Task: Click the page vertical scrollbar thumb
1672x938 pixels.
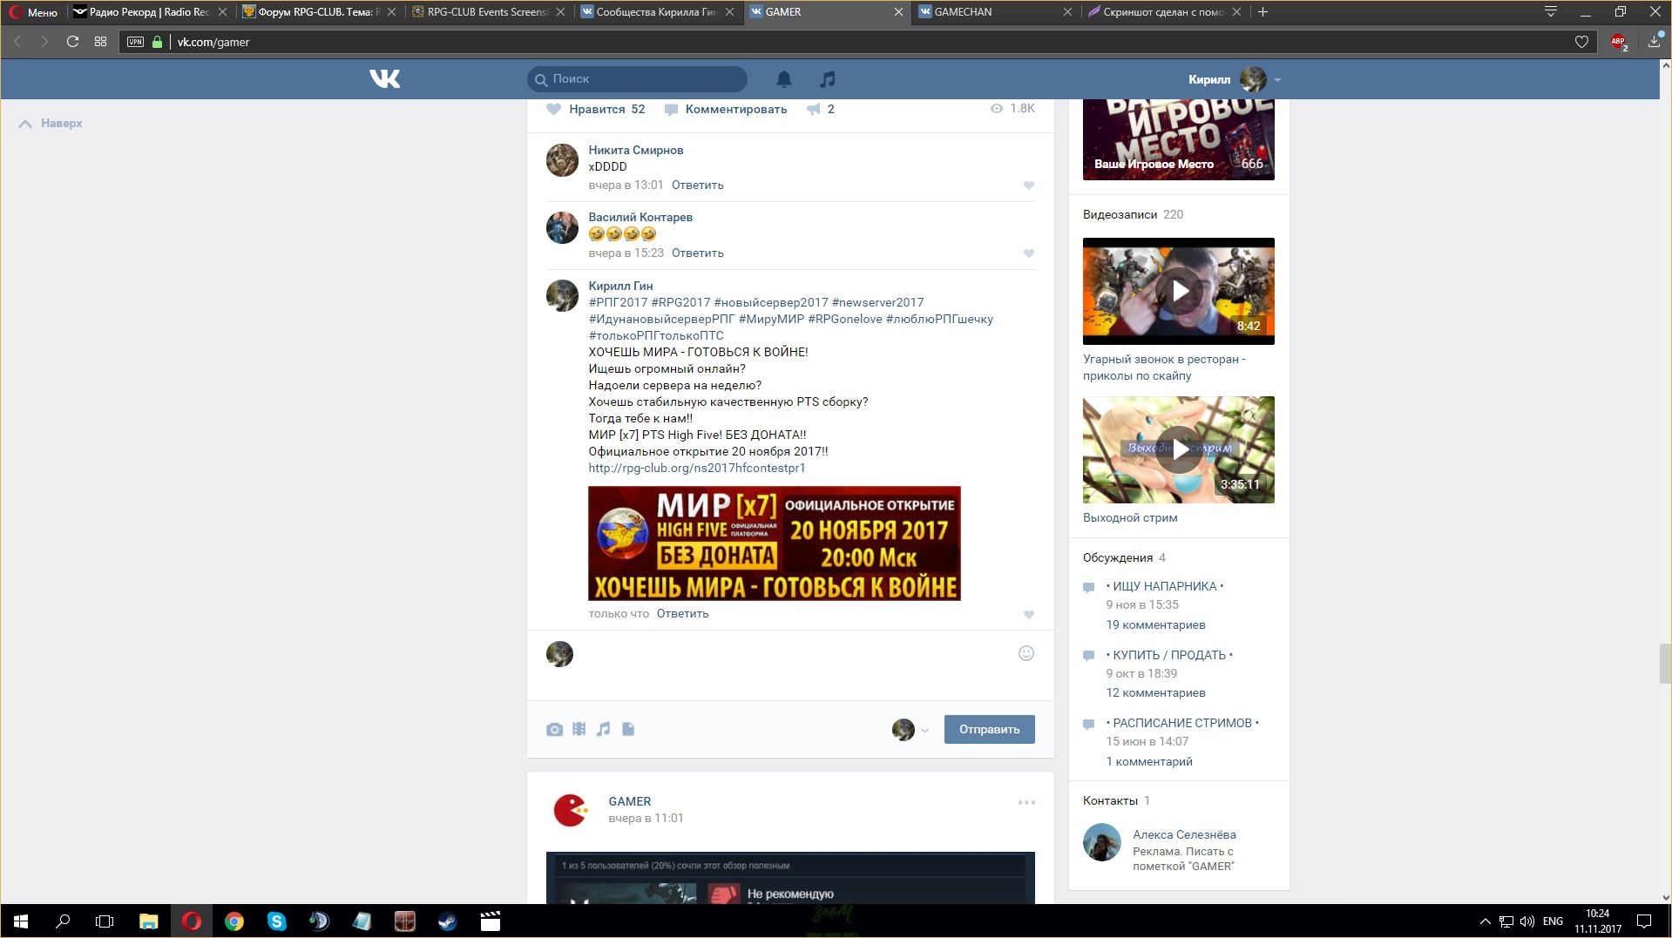Action: (1665, 664)
